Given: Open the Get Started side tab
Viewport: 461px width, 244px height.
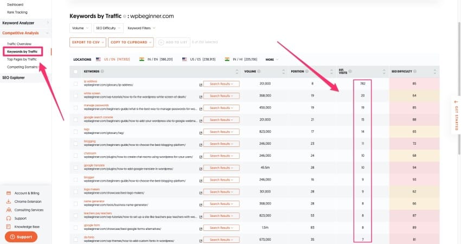Looking at the screenshot, I should click(456, 115).
